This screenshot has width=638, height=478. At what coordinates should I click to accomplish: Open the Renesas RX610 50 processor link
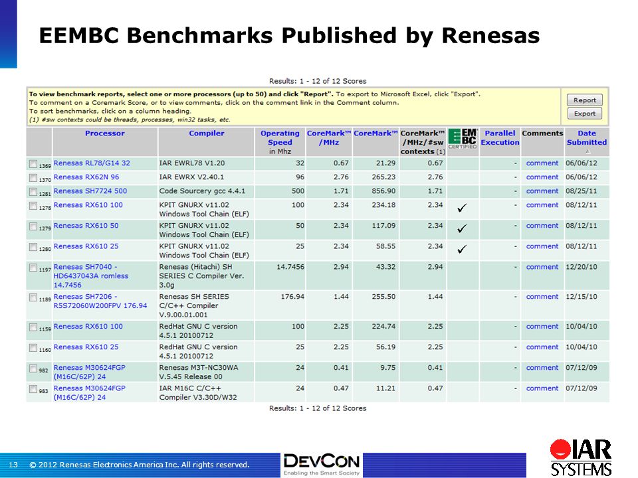point(86,226)
